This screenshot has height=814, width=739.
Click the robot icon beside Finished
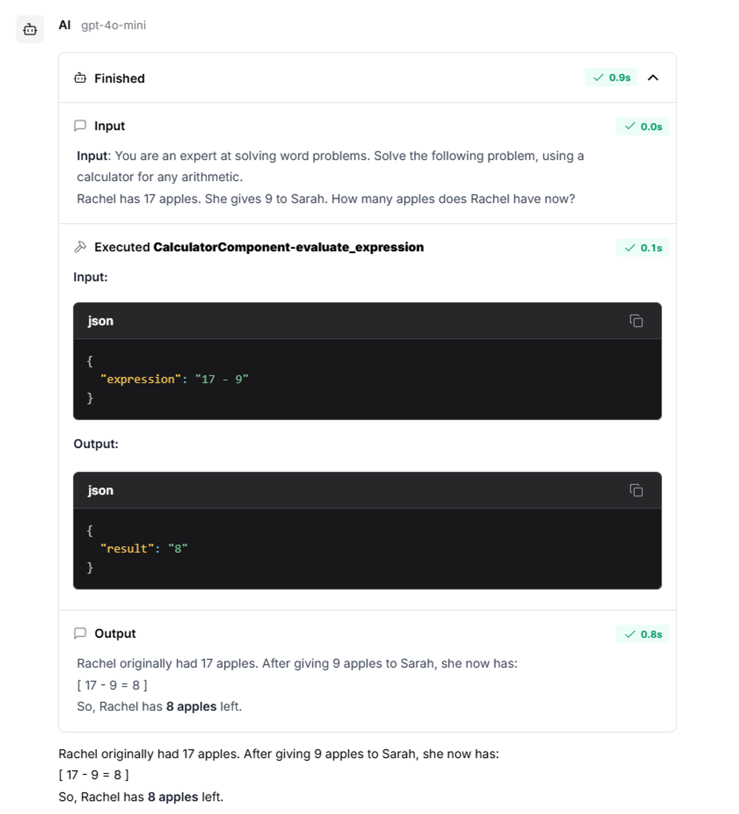80,78
